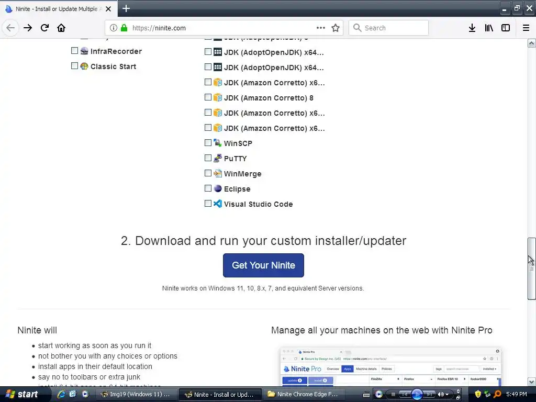Click the InfraRecorder app icon
Image resolution: width=536 pixels, height=402 pixels.
point(84,51)
